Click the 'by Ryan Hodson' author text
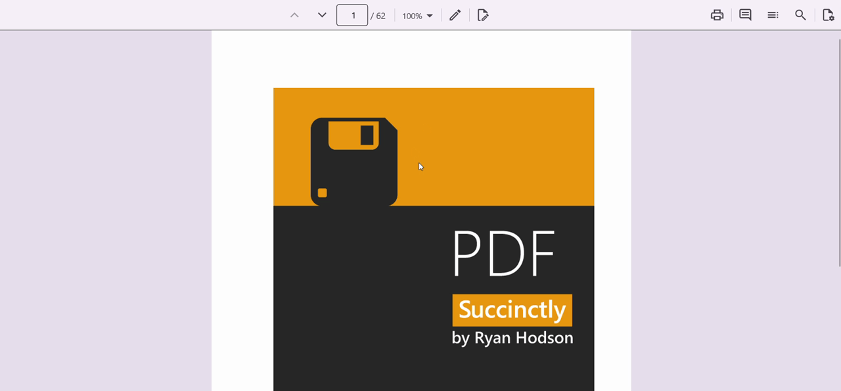 [x=512, y=338]
